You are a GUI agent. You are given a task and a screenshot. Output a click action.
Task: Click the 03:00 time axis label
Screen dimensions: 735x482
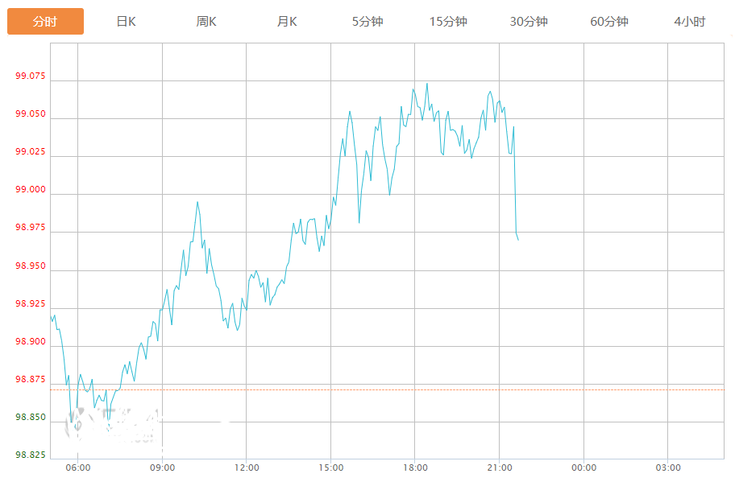click(x=668, y=468)
